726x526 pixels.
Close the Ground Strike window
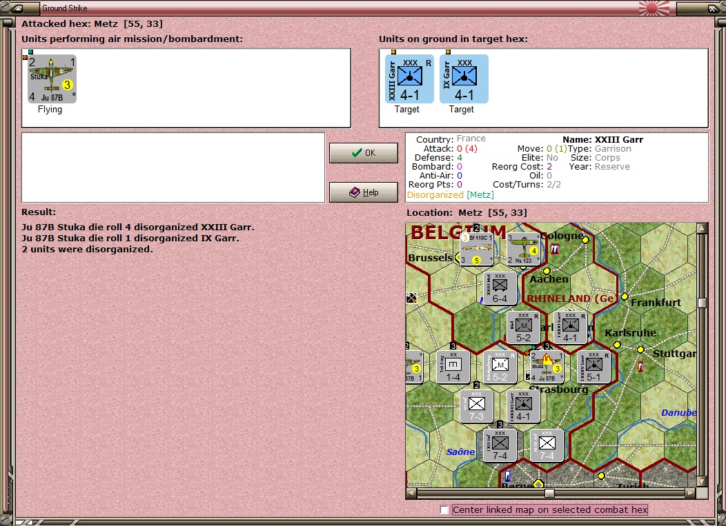[x=712, y=8]
